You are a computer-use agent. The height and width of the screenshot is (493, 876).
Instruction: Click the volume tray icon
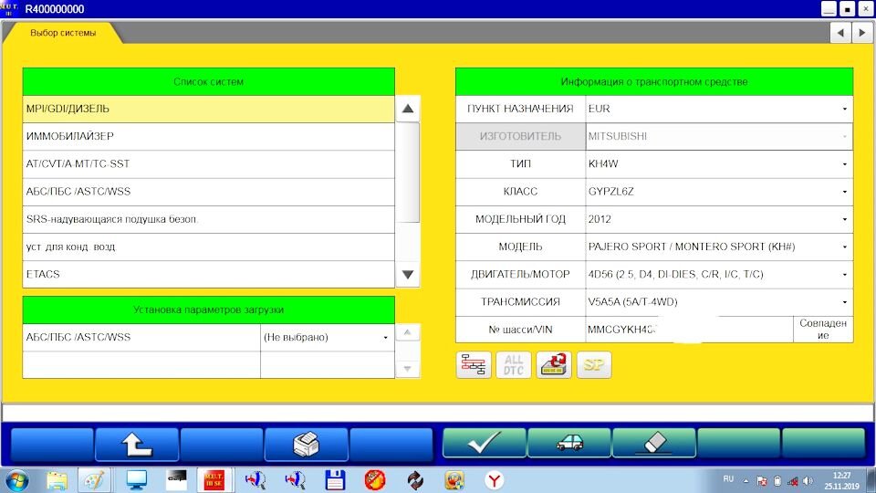pyautogui.click(x=808, y=481)
